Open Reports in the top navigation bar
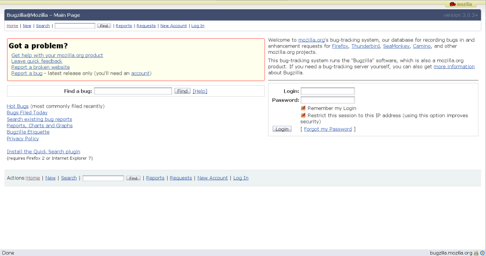 point(124,26)
